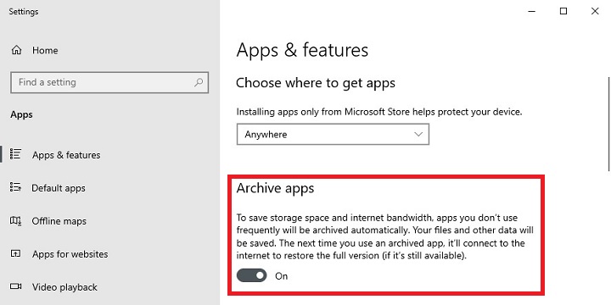Screen dimensions: 611x305
Task: Click the On label beside toggle
Action: [x=282, y=276]
